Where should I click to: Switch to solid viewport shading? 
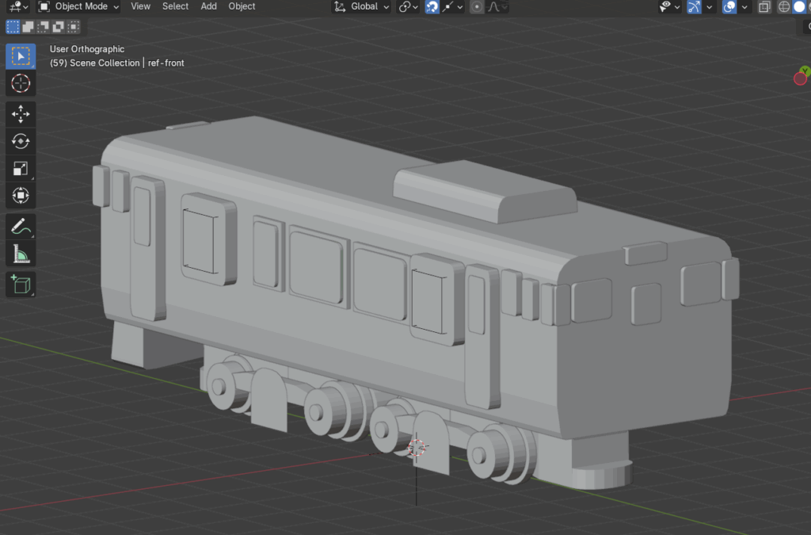798,6
